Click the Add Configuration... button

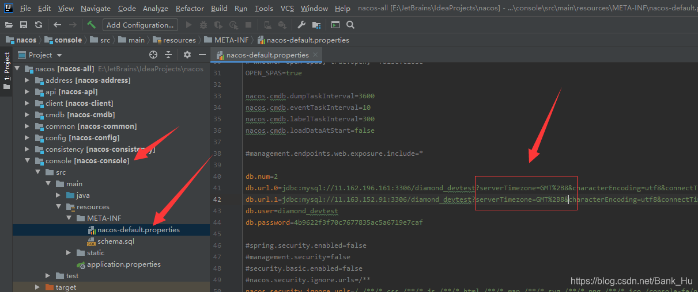coord(140,25)
